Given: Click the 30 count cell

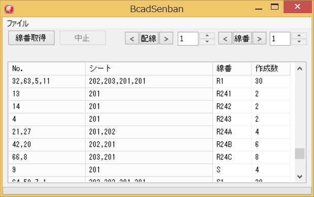Looking at the screenshot, I should tap(271, 81).
